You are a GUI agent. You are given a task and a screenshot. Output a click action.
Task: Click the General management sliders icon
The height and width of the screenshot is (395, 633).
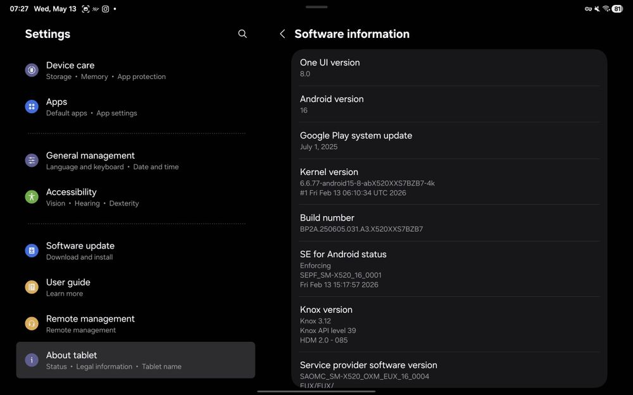[32, 161]
